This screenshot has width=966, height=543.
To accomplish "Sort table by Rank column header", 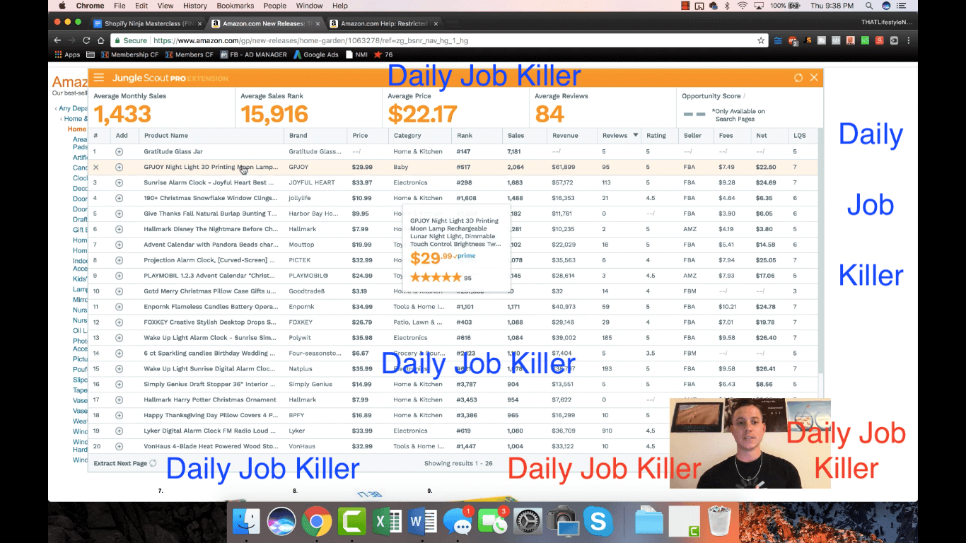I will [x=465, y=135].
